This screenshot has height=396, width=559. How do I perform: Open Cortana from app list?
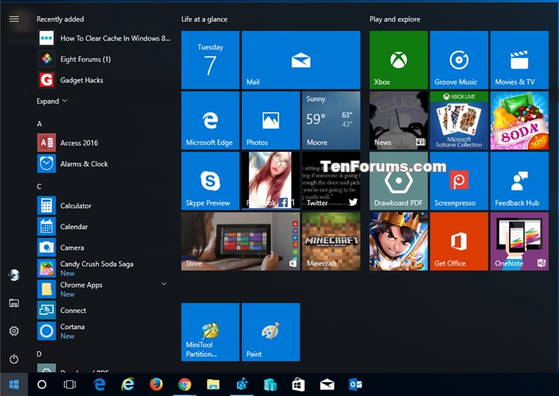click(x=104, y=331)
